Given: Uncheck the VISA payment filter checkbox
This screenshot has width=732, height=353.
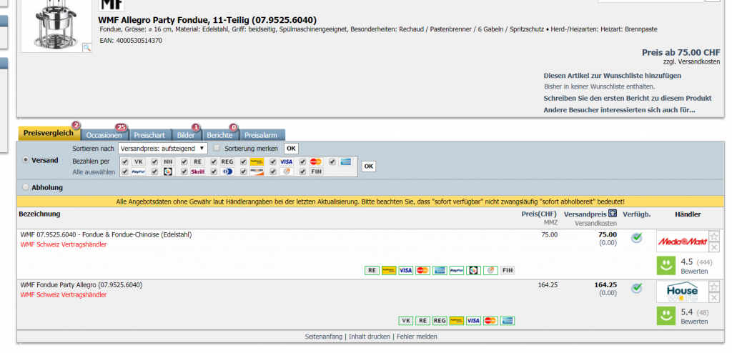Looking at the screenshot, I should (x=273, y=161).
